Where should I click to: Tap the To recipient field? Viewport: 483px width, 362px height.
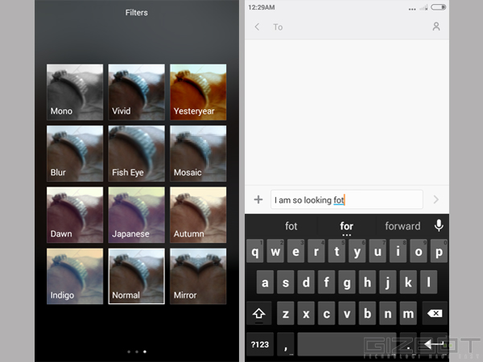pos(346,27)
